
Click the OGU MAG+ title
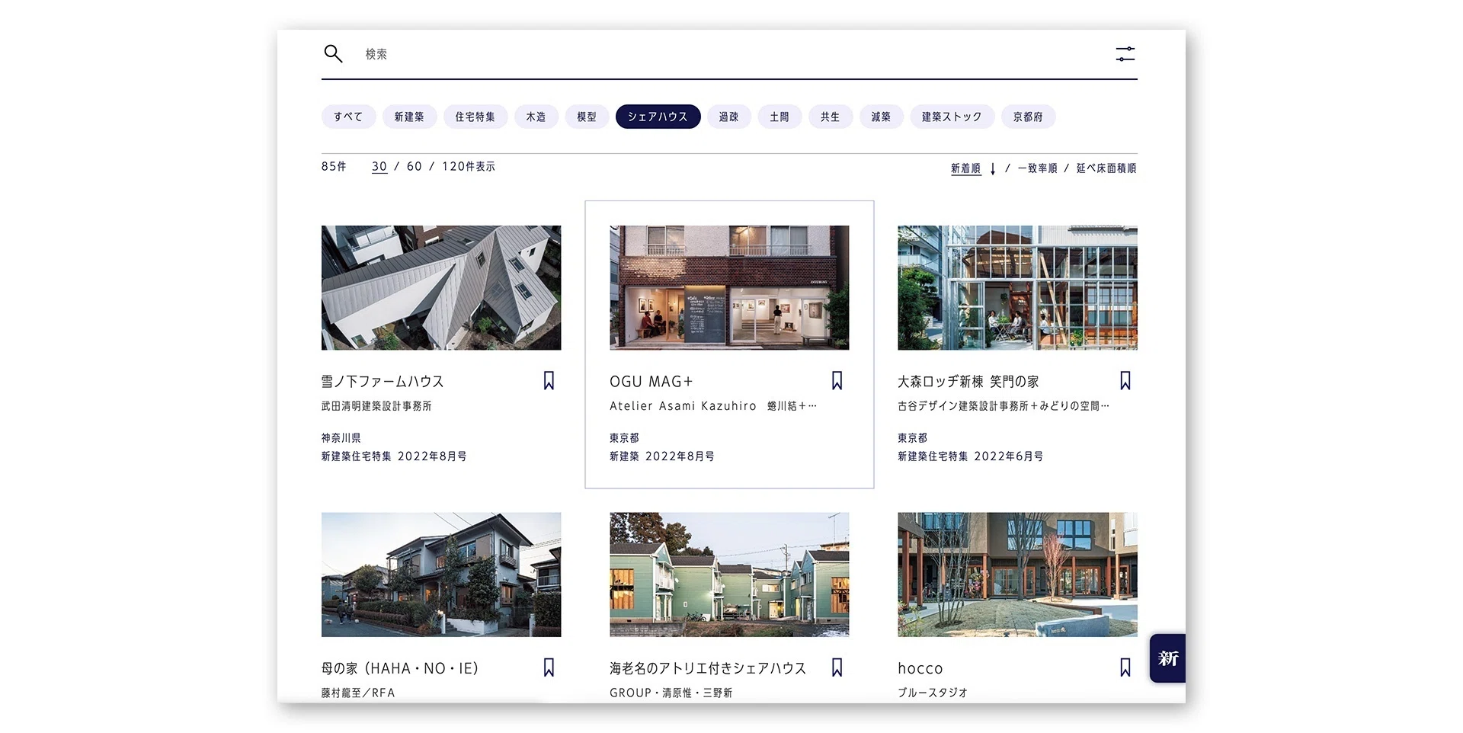(651, 382)
